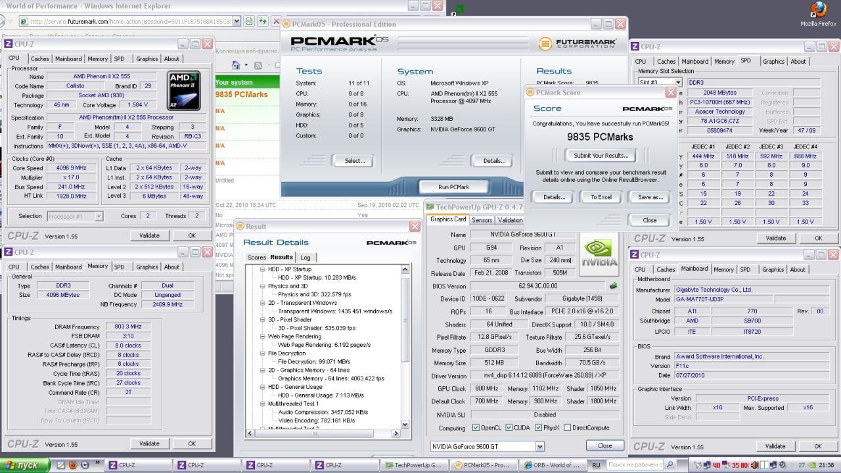
Task: Collapse the Web Page Rendering tree node
Action: (x=262, y=336)
